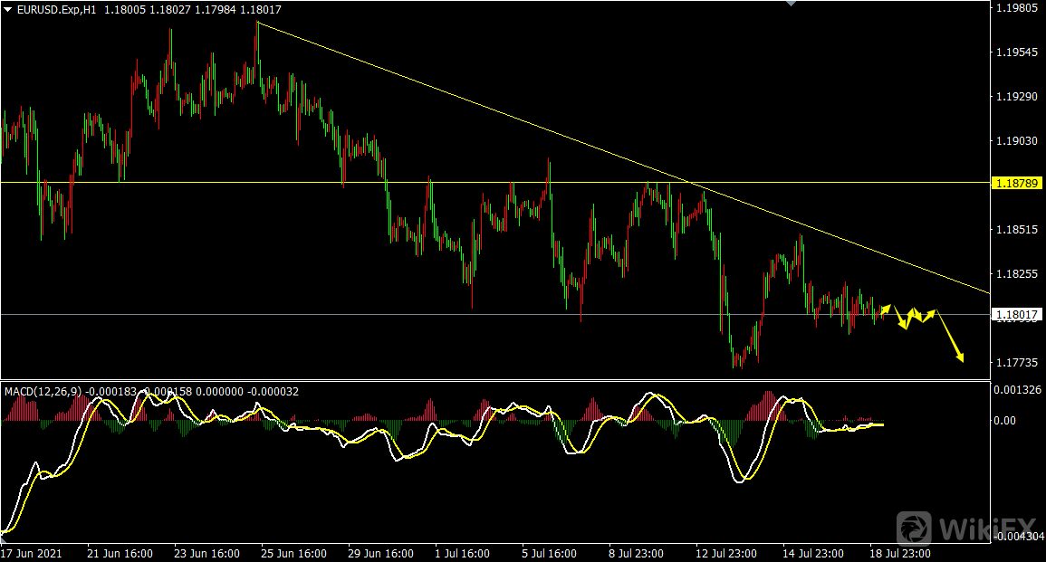Click the EURUSD.Exp,H1 symbol label
This screenshot has width=1046, height=562.
point(57,10)
